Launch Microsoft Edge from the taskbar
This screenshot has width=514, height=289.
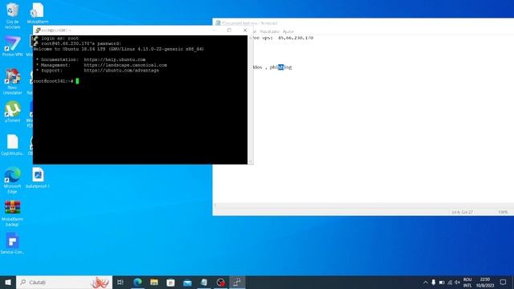click(x=137, y=282)
